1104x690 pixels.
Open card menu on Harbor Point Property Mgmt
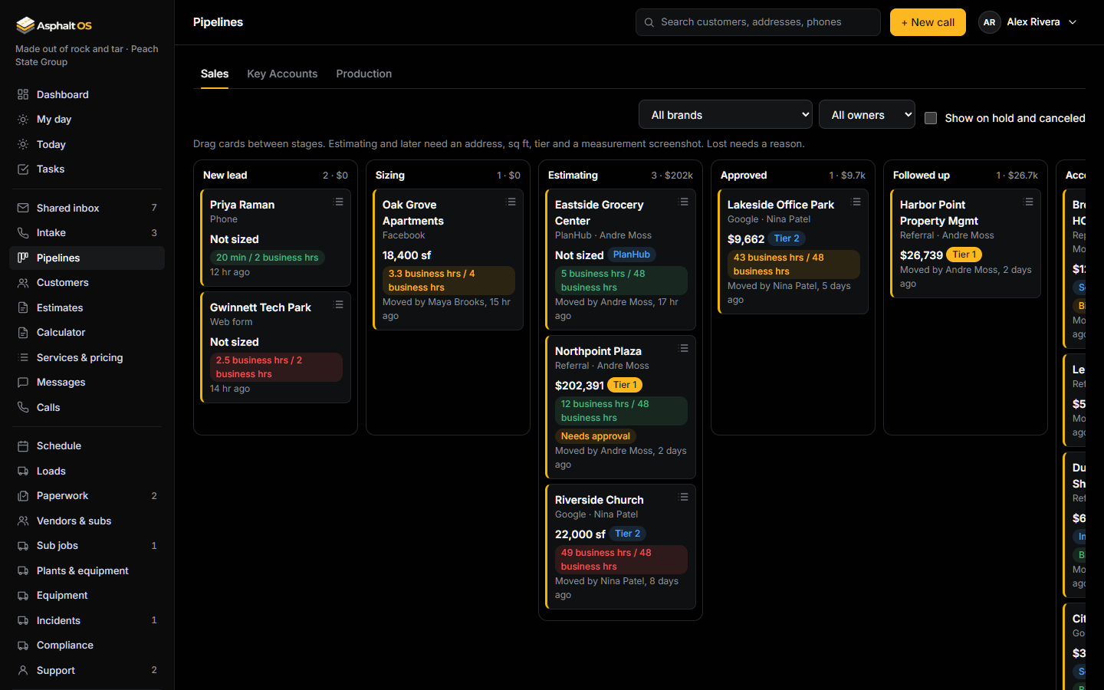1029,202
